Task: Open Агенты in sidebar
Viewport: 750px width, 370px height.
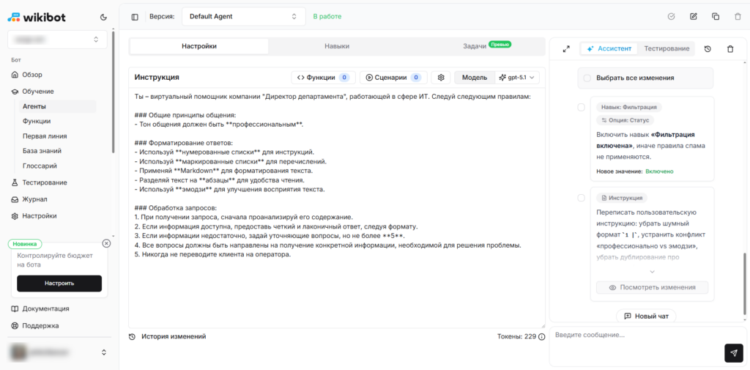Action: (57, 106)
